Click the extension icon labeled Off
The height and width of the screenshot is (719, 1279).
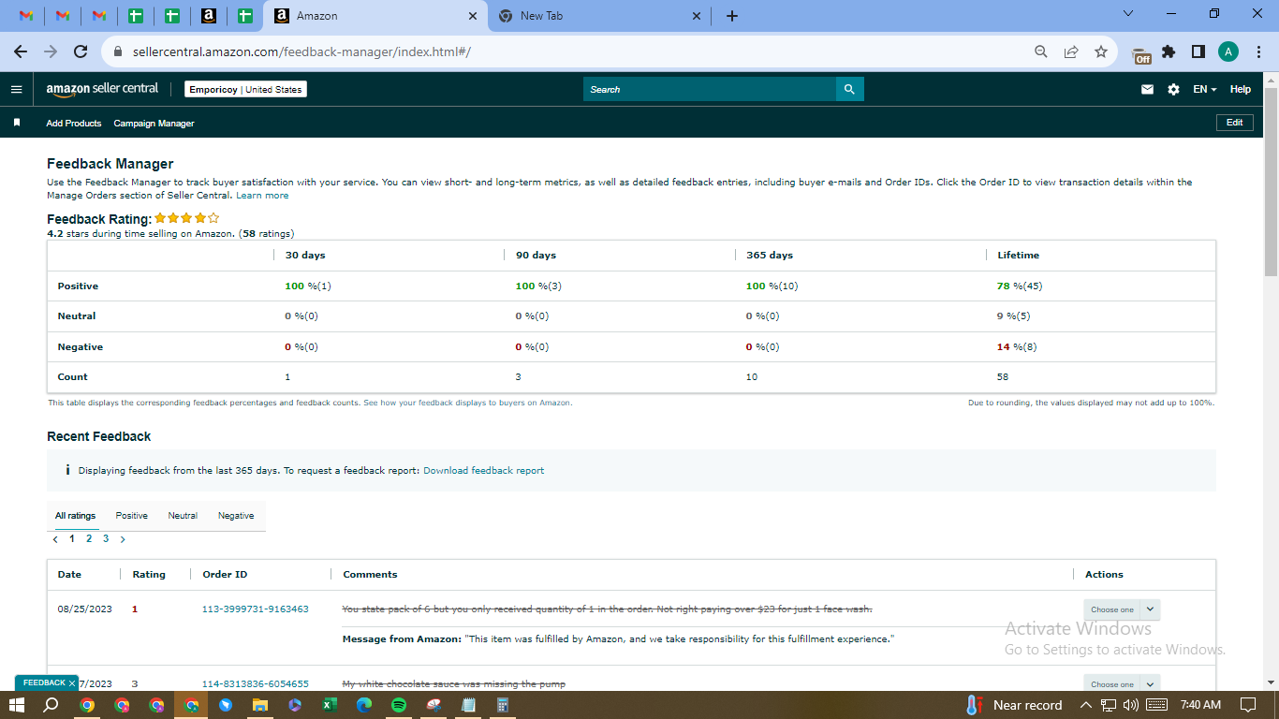1141,53
